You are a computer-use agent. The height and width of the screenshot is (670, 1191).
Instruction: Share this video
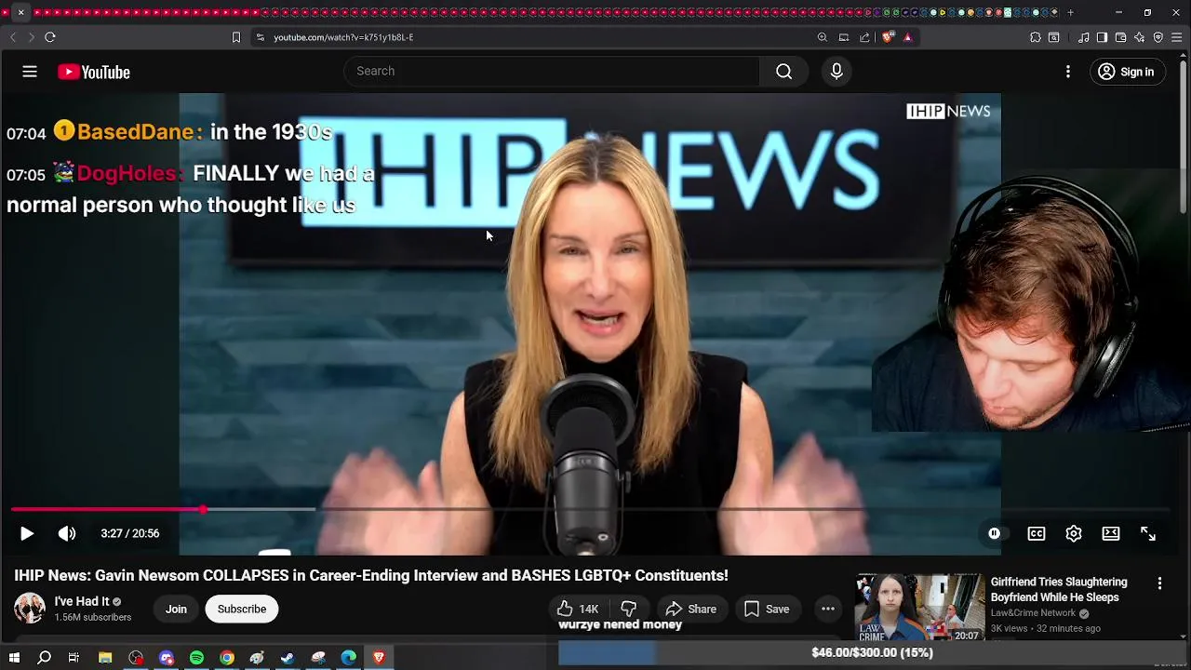690,609
